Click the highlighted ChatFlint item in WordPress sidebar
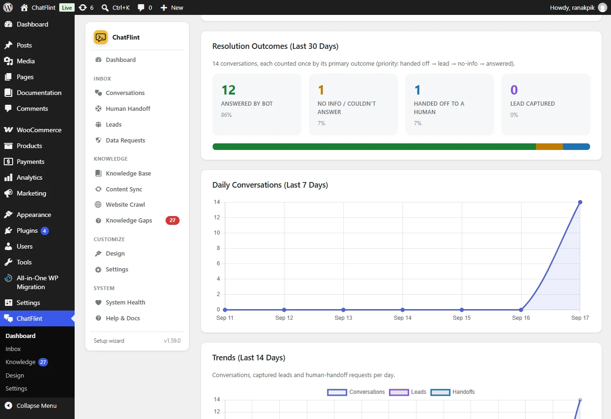Screen dimensions: 611x419 click(37, 318)
